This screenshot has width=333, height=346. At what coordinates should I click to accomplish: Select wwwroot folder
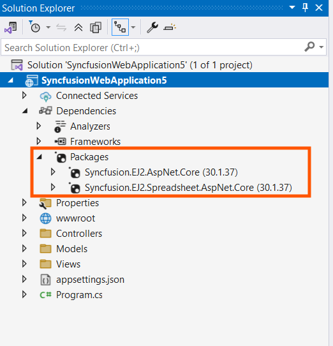75,218
